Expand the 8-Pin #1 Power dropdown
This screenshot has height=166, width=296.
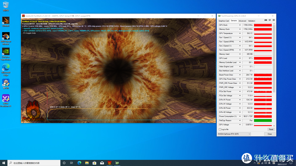pos(240,100)
